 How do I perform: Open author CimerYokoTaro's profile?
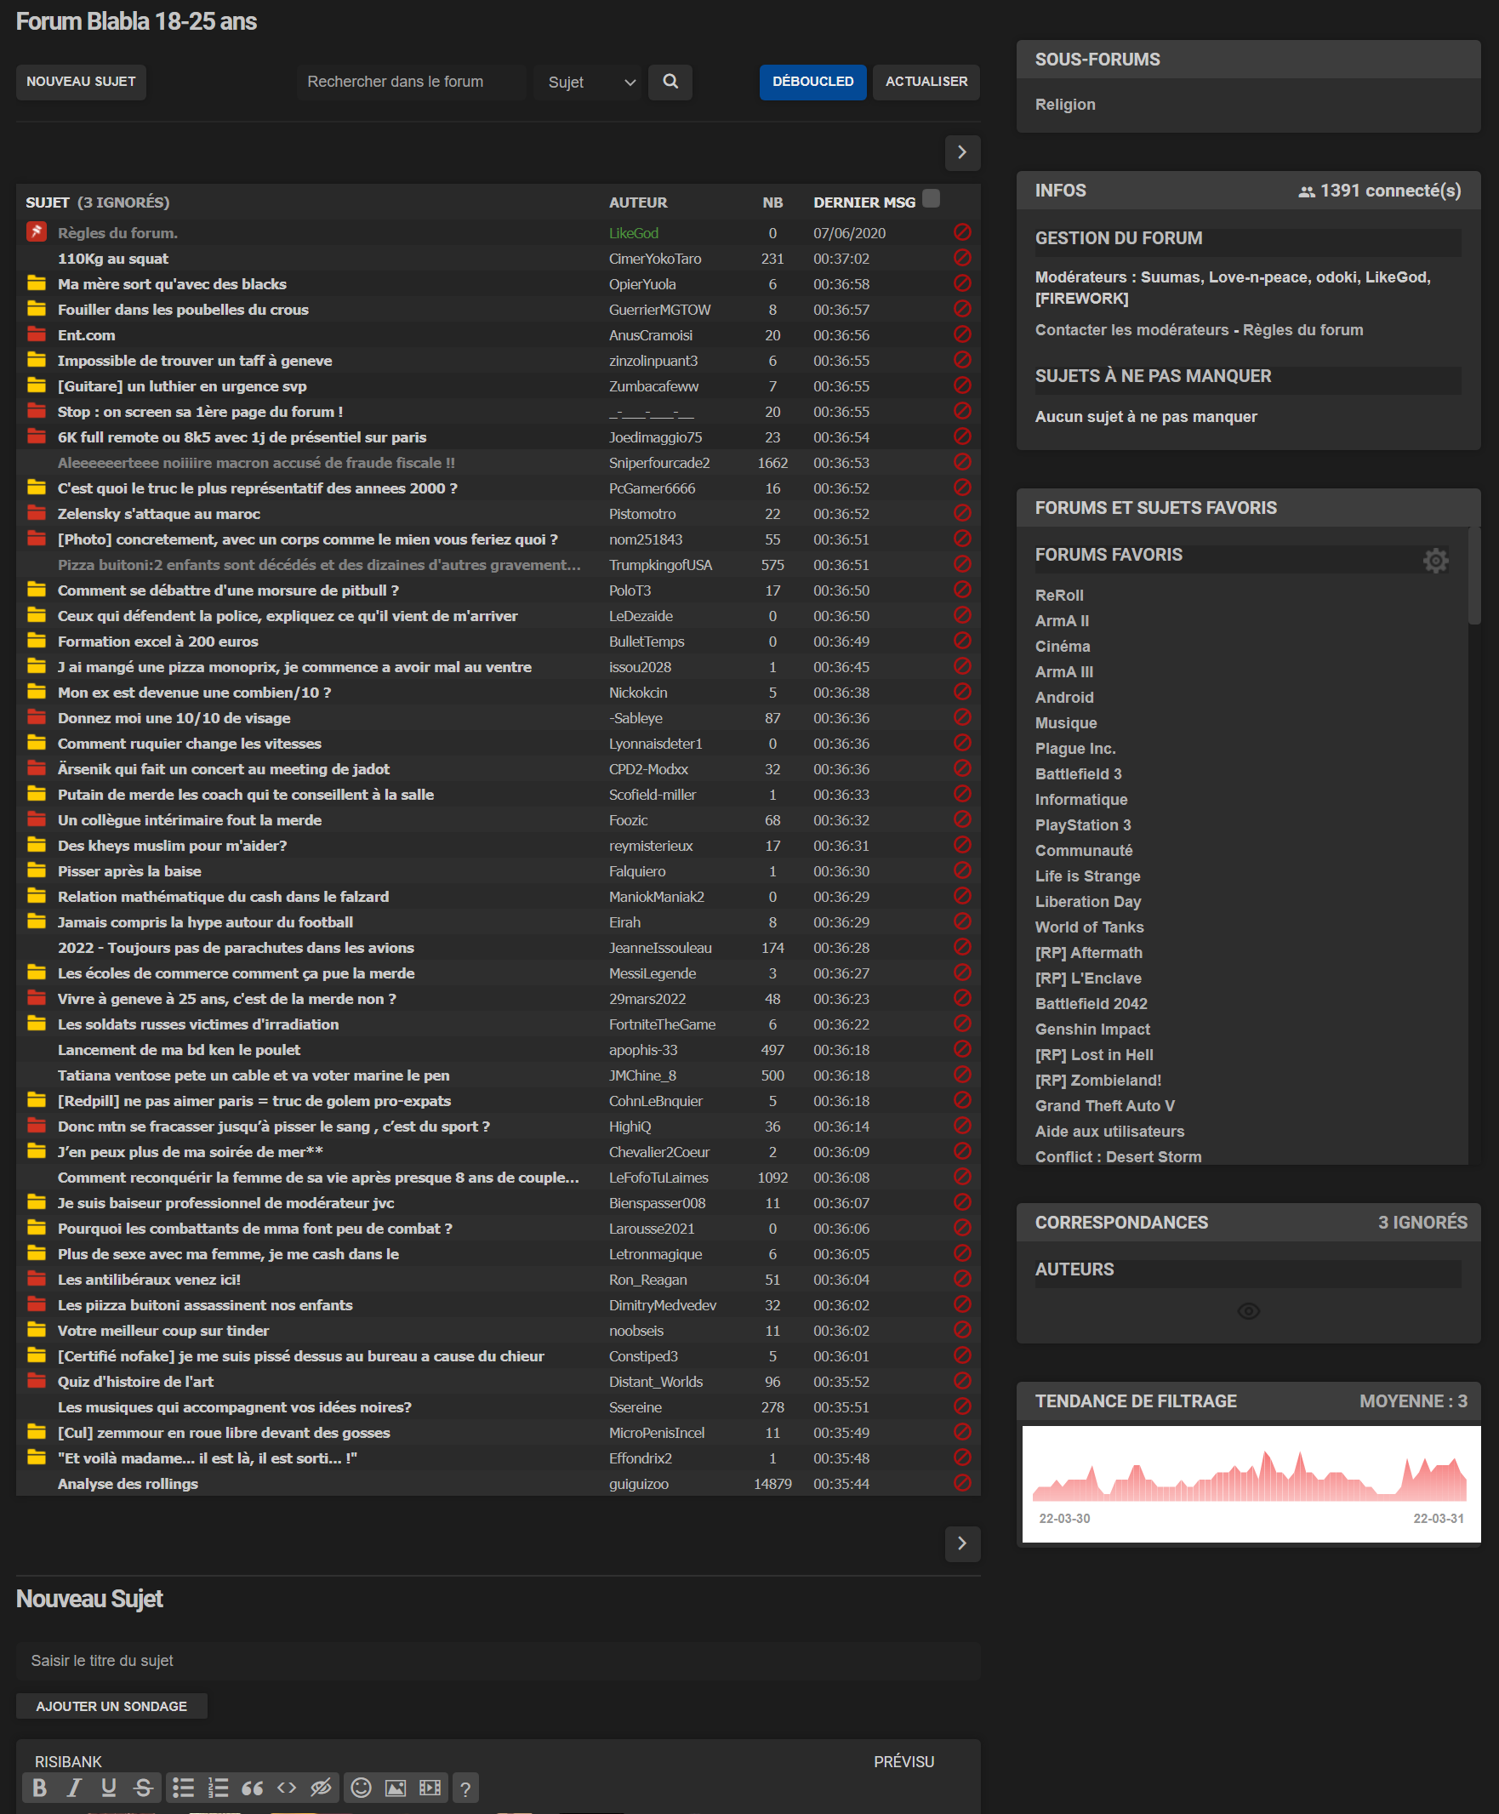coord(654,258)
